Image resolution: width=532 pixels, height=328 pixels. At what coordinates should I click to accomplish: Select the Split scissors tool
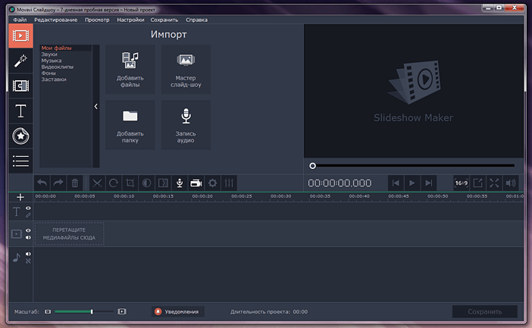point(97,183)
